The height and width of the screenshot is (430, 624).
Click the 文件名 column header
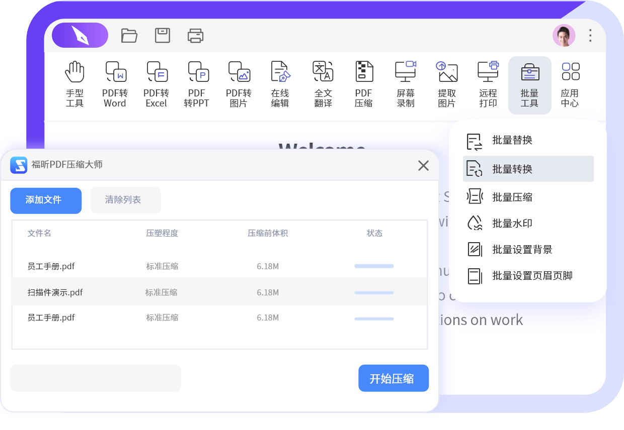(x=39, y=233)
